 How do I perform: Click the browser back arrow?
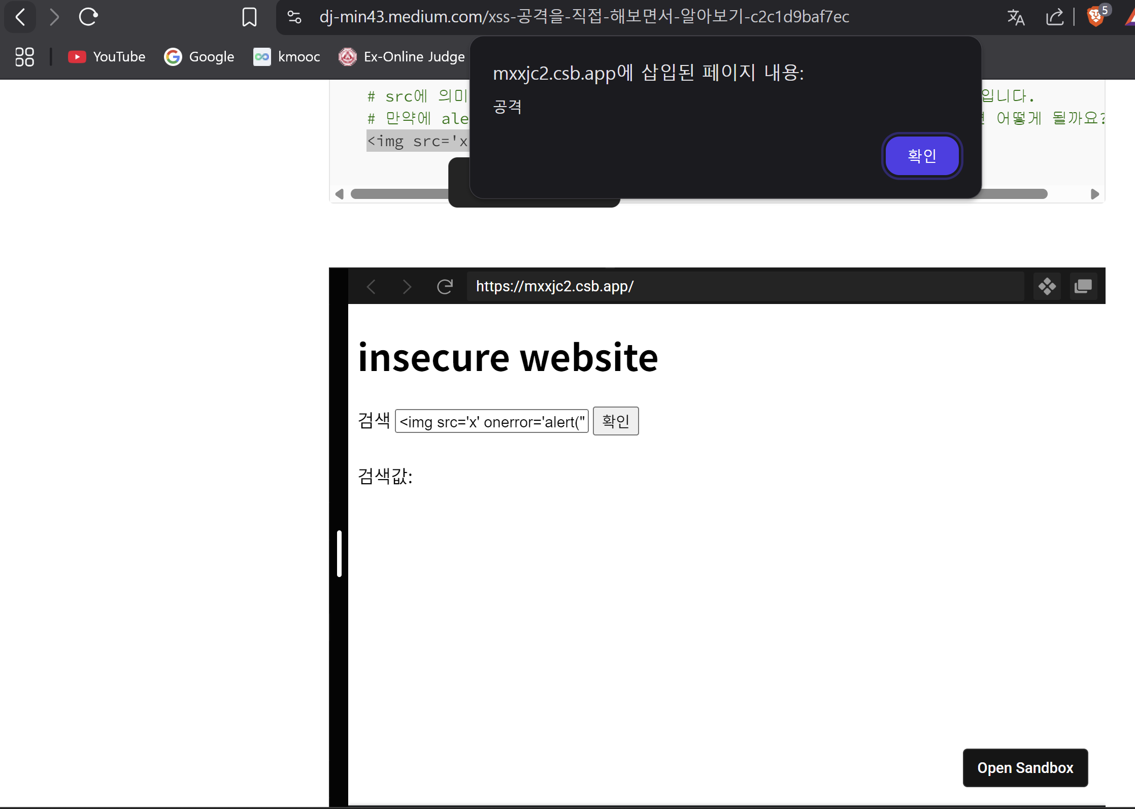pos(20,17)
